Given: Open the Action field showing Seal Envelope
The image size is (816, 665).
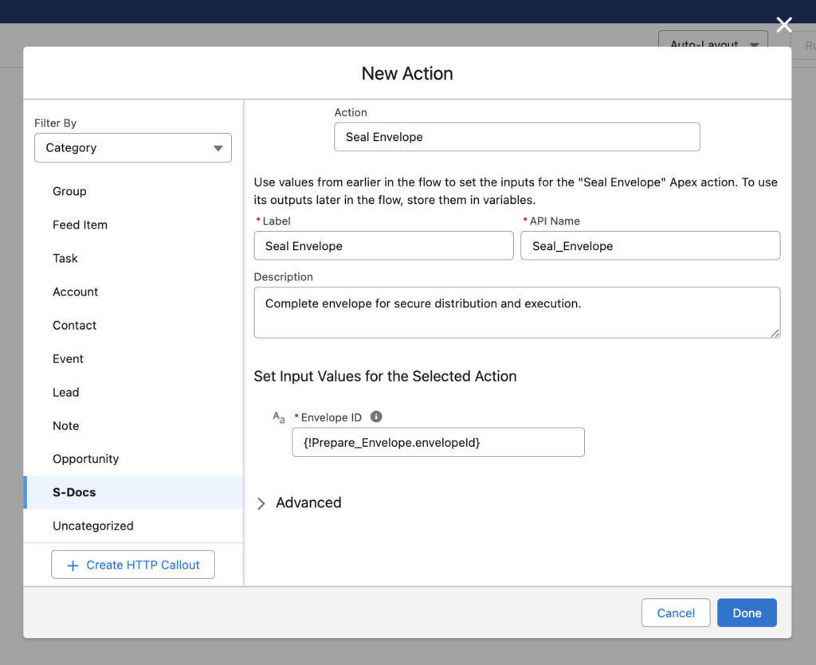Looking at the screenshot, I should (x=516, y=137).
